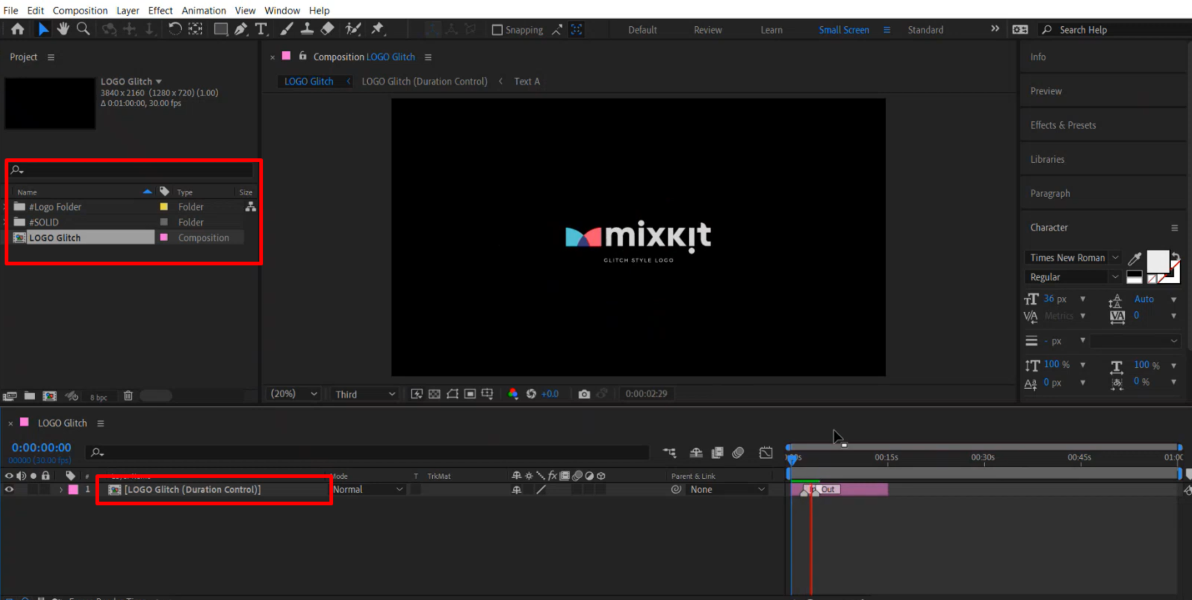Open the Graph Editor in the timeline
The image size is (1192, 600).
[x=766, y=453]
